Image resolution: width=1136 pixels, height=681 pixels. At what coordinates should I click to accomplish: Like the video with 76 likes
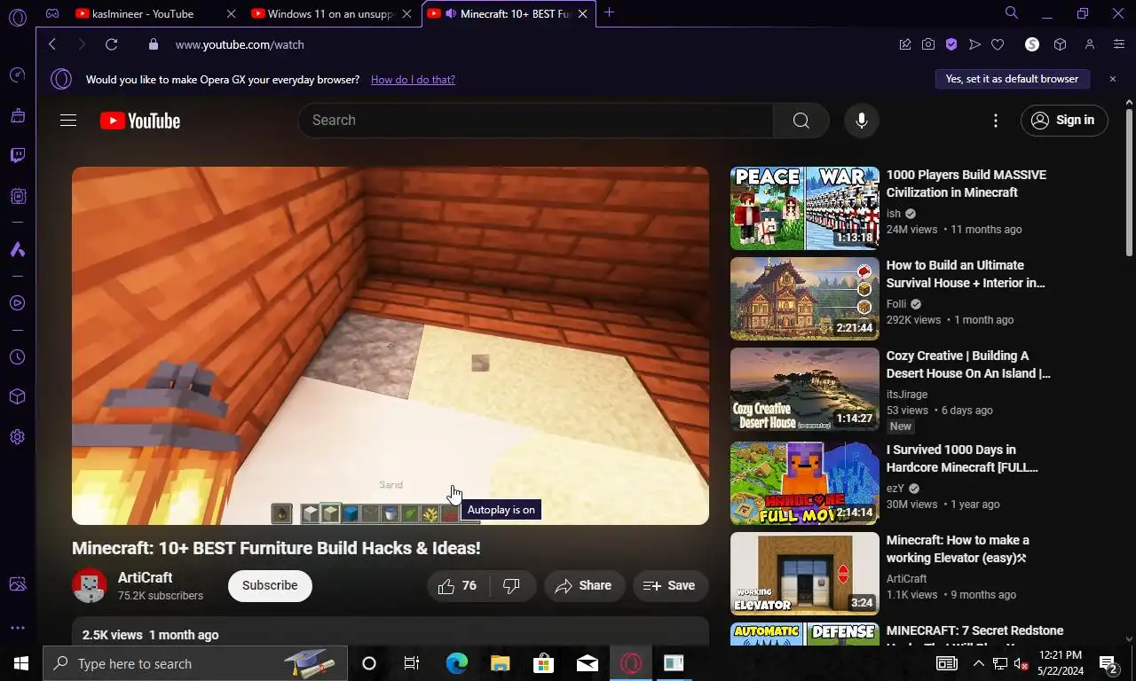[x=457, y=586]
